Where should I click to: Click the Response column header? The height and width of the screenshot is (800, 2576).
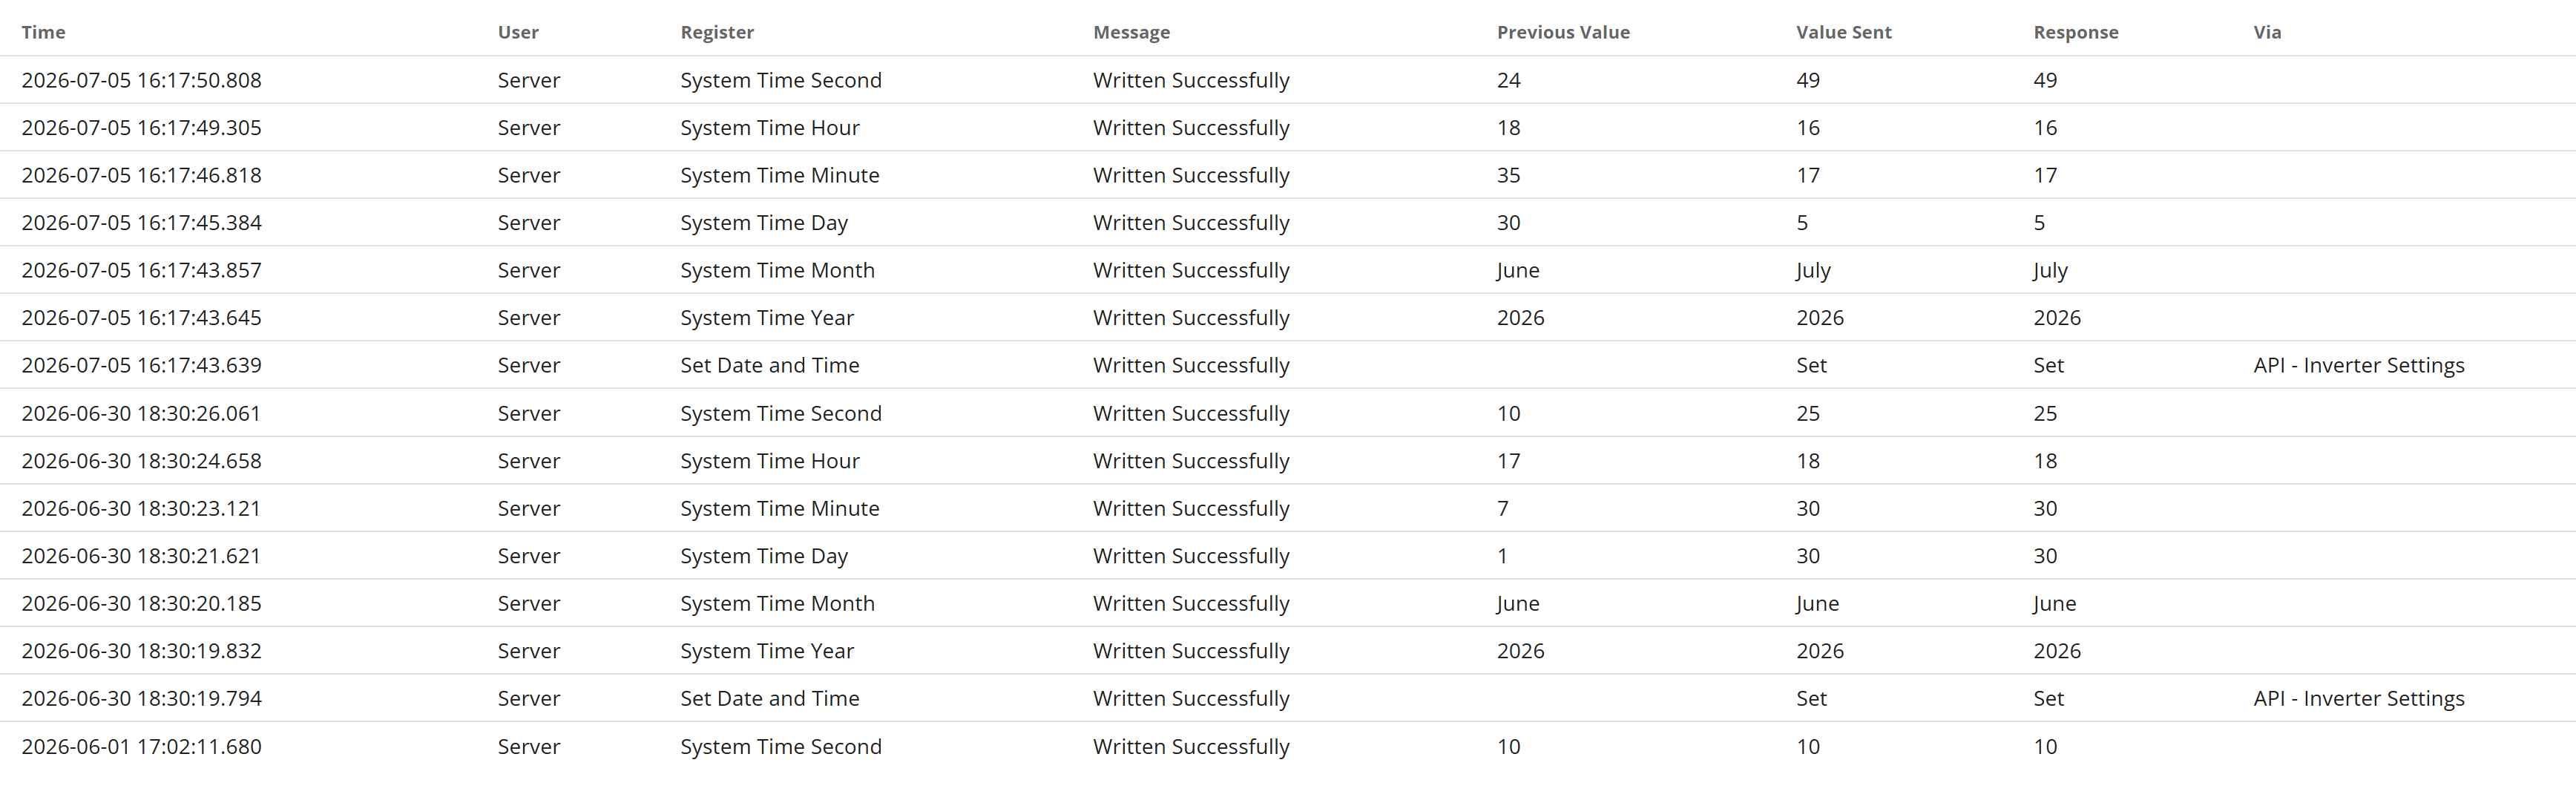pos(2075,32)
